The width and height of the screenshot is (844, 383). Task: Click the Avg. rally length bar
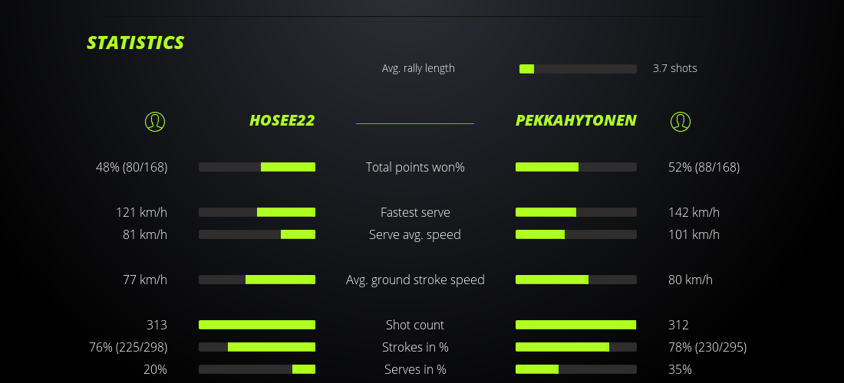point(578,69)
